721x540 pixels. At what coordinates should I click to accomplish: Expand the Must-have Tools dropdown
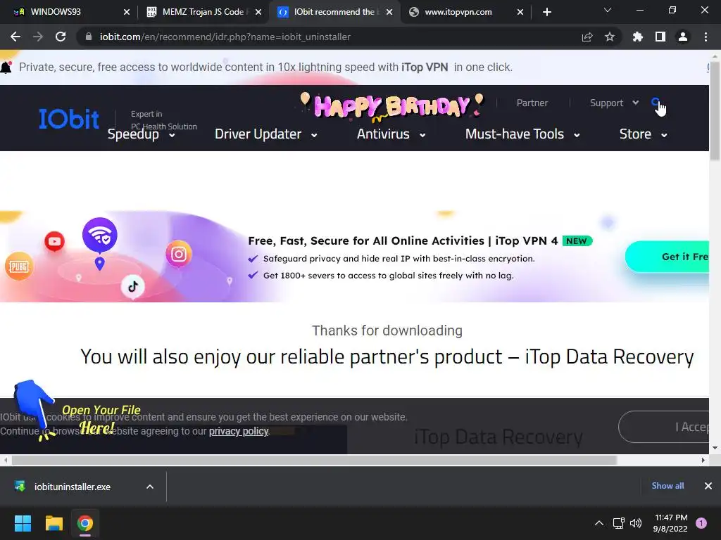click(x=577, y=136)
